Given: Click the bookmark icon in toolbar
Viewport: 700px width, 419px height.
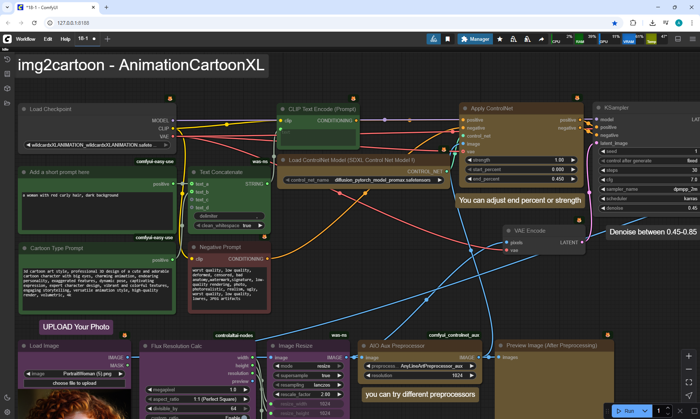Looking at the screenshot, I should [448, 39].
